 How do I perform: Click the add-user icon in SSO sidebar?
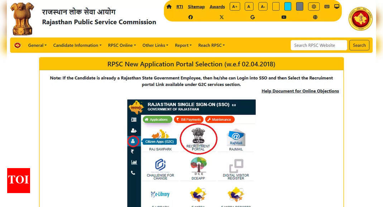[134, 130]
